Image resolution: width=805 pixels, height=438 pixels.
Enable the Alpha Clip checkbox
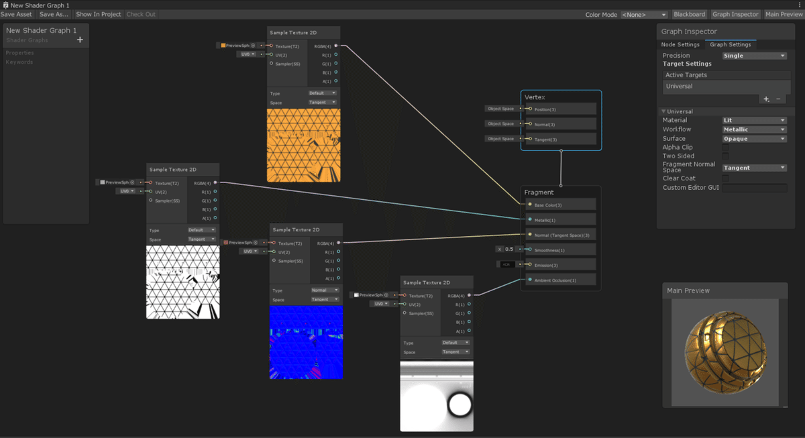click(x=726, y=148)
